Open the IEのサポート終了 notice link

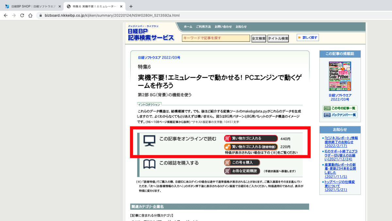[x=341, y=155]
